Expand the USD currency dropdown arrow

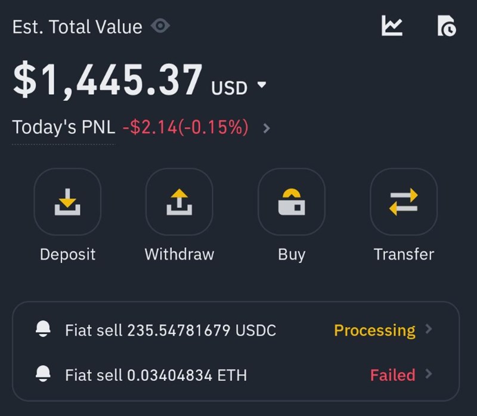(x=261, y=85)
